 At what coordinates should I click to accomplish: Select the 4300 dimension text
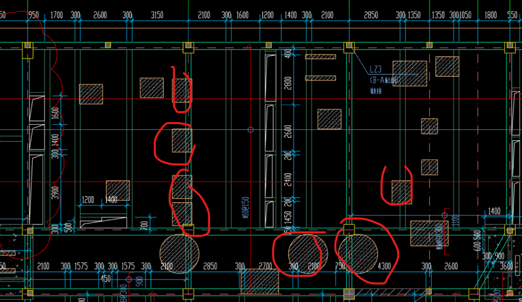384,266
